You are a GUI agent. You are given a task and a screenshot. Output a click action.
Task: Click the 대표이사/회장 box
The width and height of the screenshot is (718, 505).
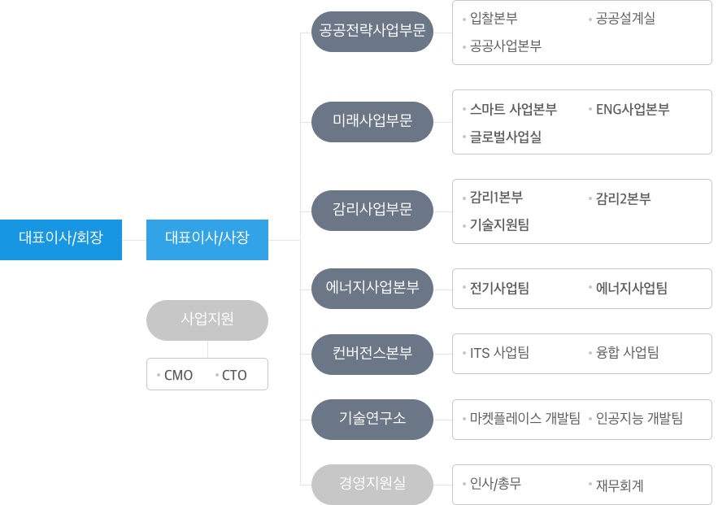61,239
